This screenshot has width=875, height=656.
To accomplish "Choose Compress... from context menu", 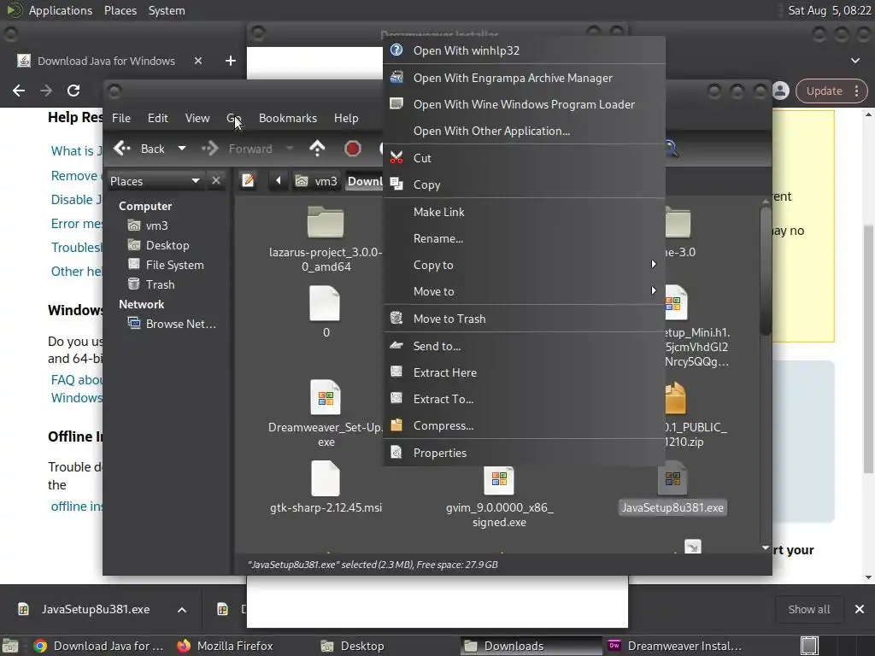I will (x=524, y=425).
